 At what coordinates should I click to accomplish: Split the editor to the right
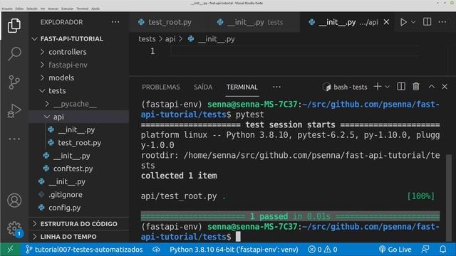[x=427, y=22]
